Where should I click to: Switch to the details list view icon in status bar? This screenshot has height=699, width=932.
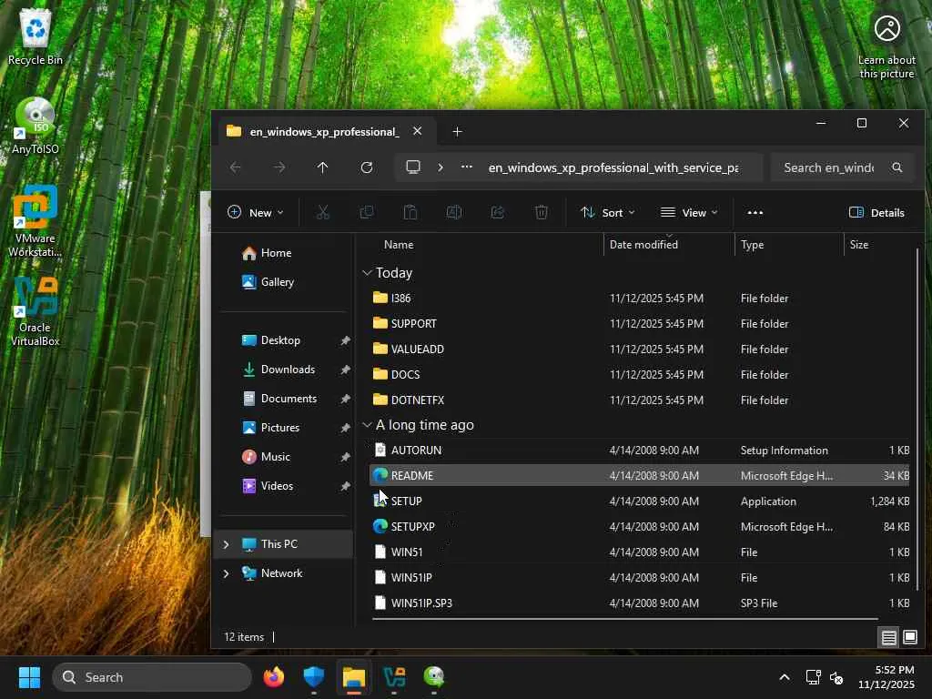pos(888,637)
